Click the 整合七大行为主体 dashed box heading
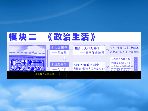 (x=87, y=48)
